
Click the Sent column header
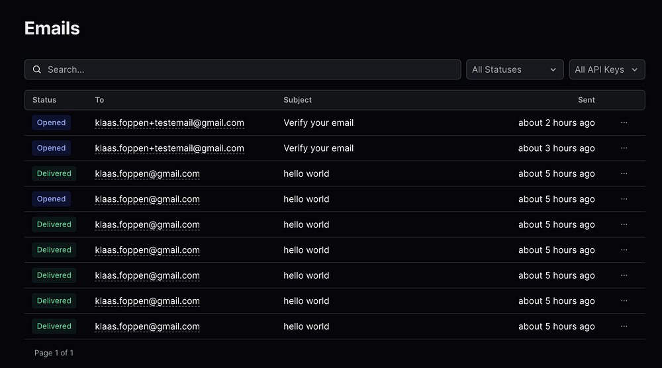586,100
